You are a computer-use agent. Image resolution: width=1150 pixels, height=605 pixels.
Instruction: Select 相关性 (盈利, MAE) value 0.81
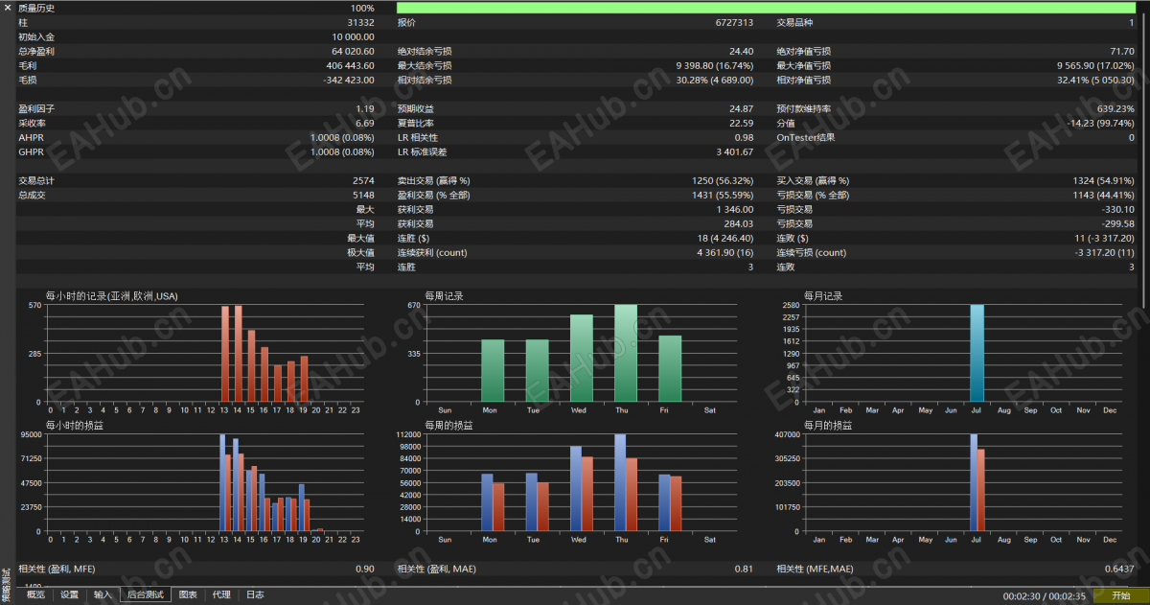[x=744, y=569]
